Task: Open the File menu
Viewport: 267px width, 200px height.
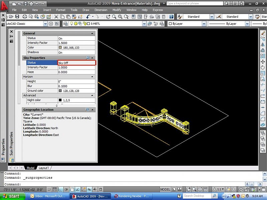Action: (x=14, y=10)
